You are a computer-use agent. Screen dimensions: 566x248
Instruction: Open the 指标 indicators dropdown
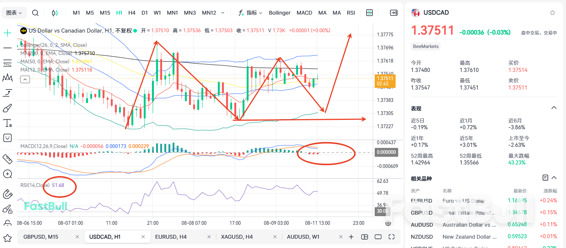[251, 12]
